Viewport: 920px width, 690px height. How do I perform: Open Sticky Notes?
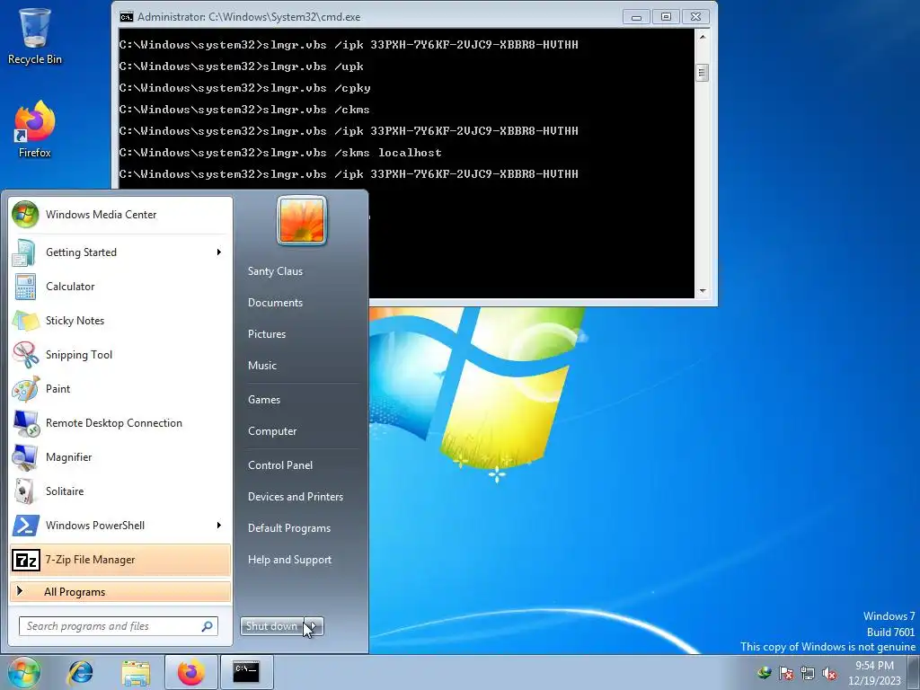pos(119,321)
